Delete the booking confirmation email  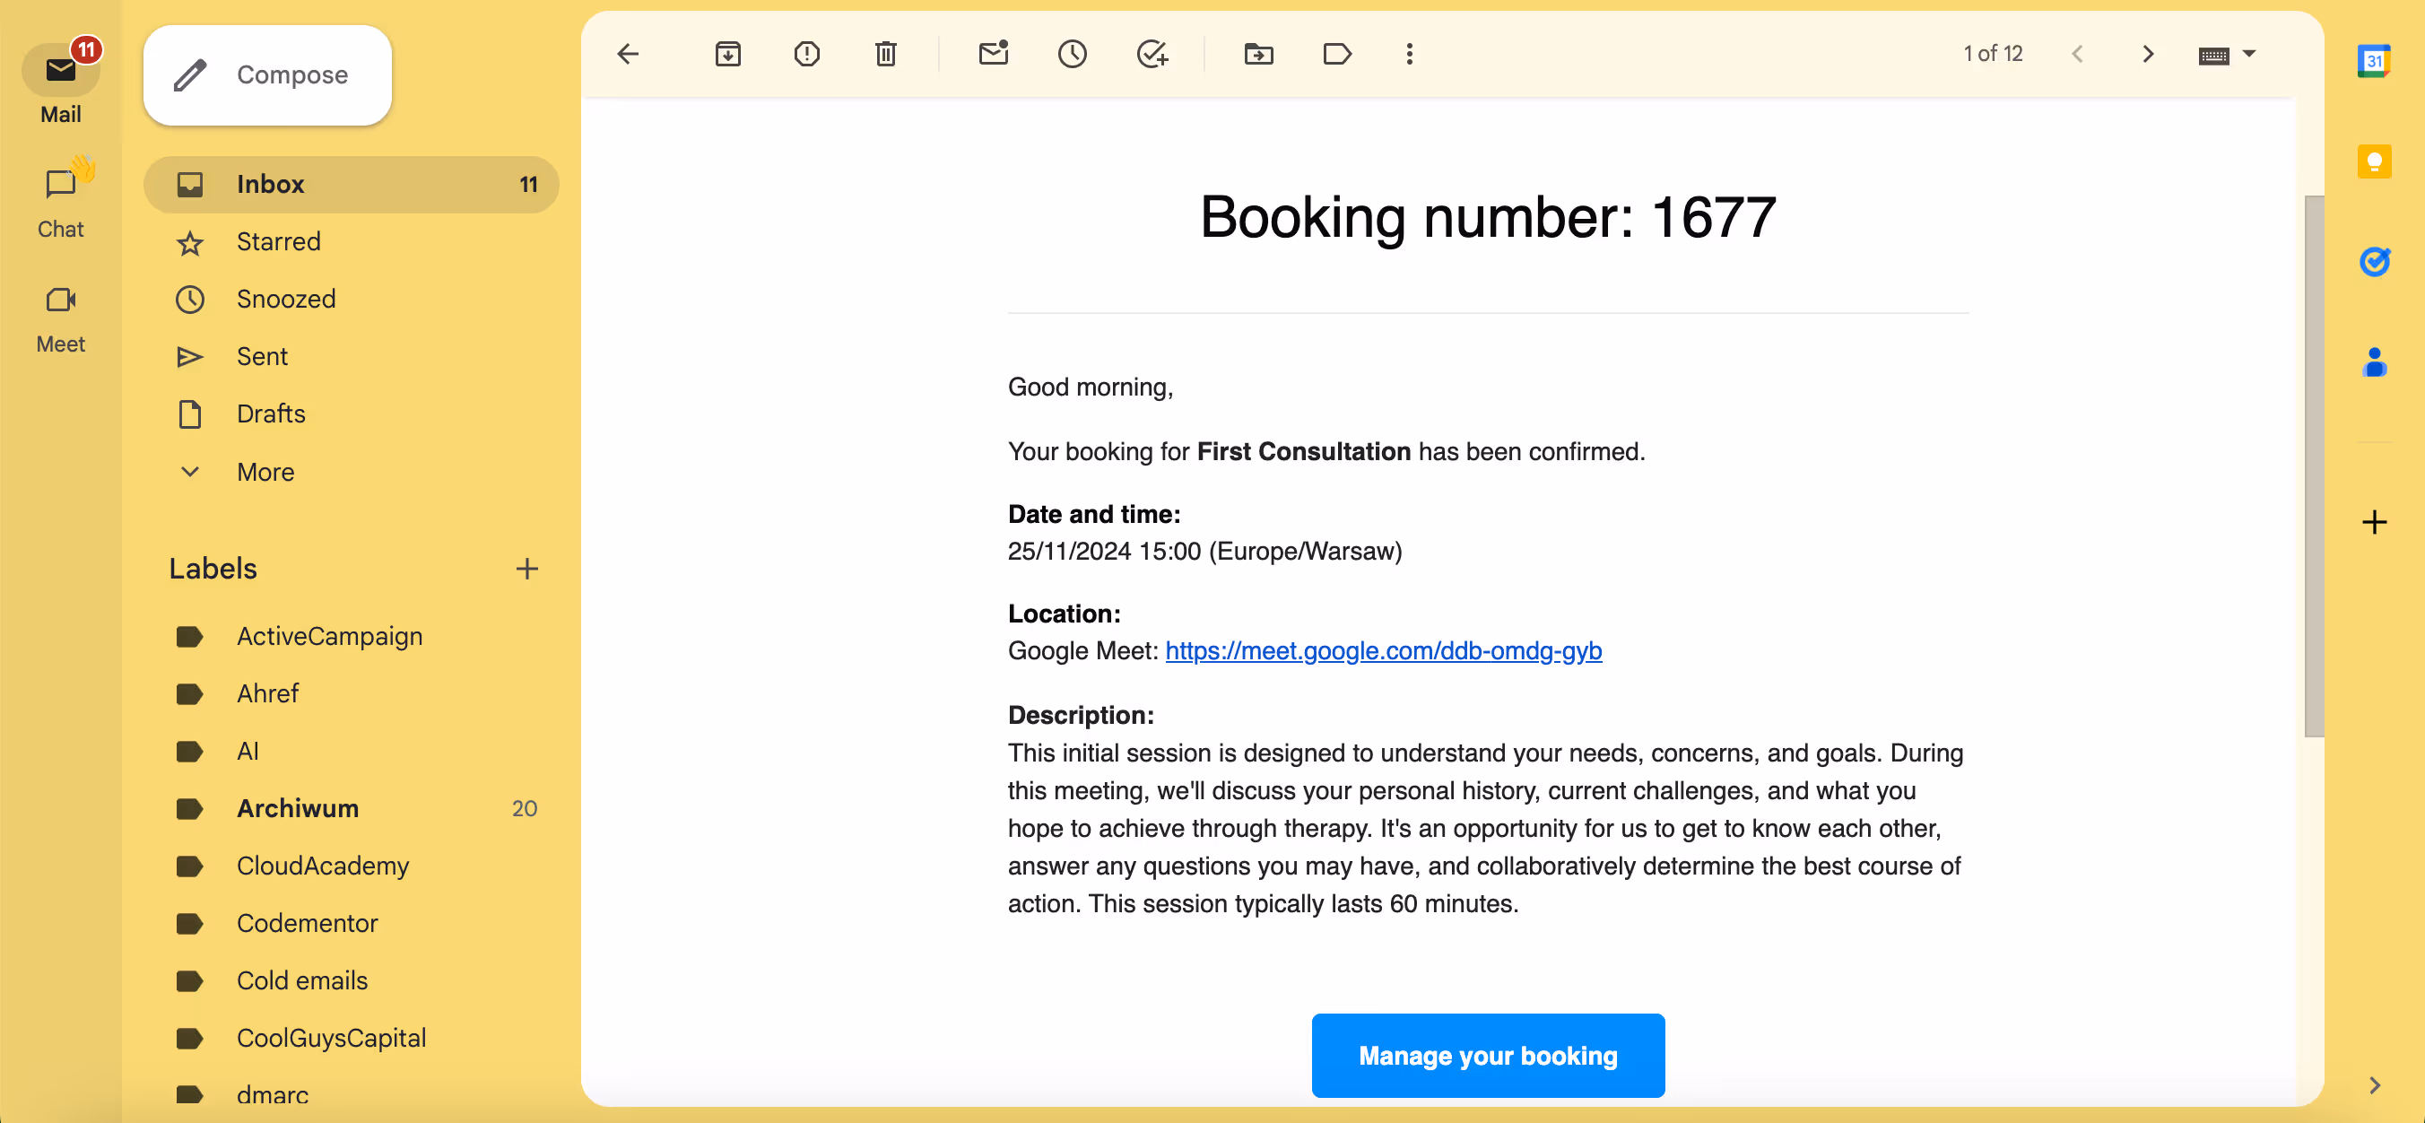[885, 54]
